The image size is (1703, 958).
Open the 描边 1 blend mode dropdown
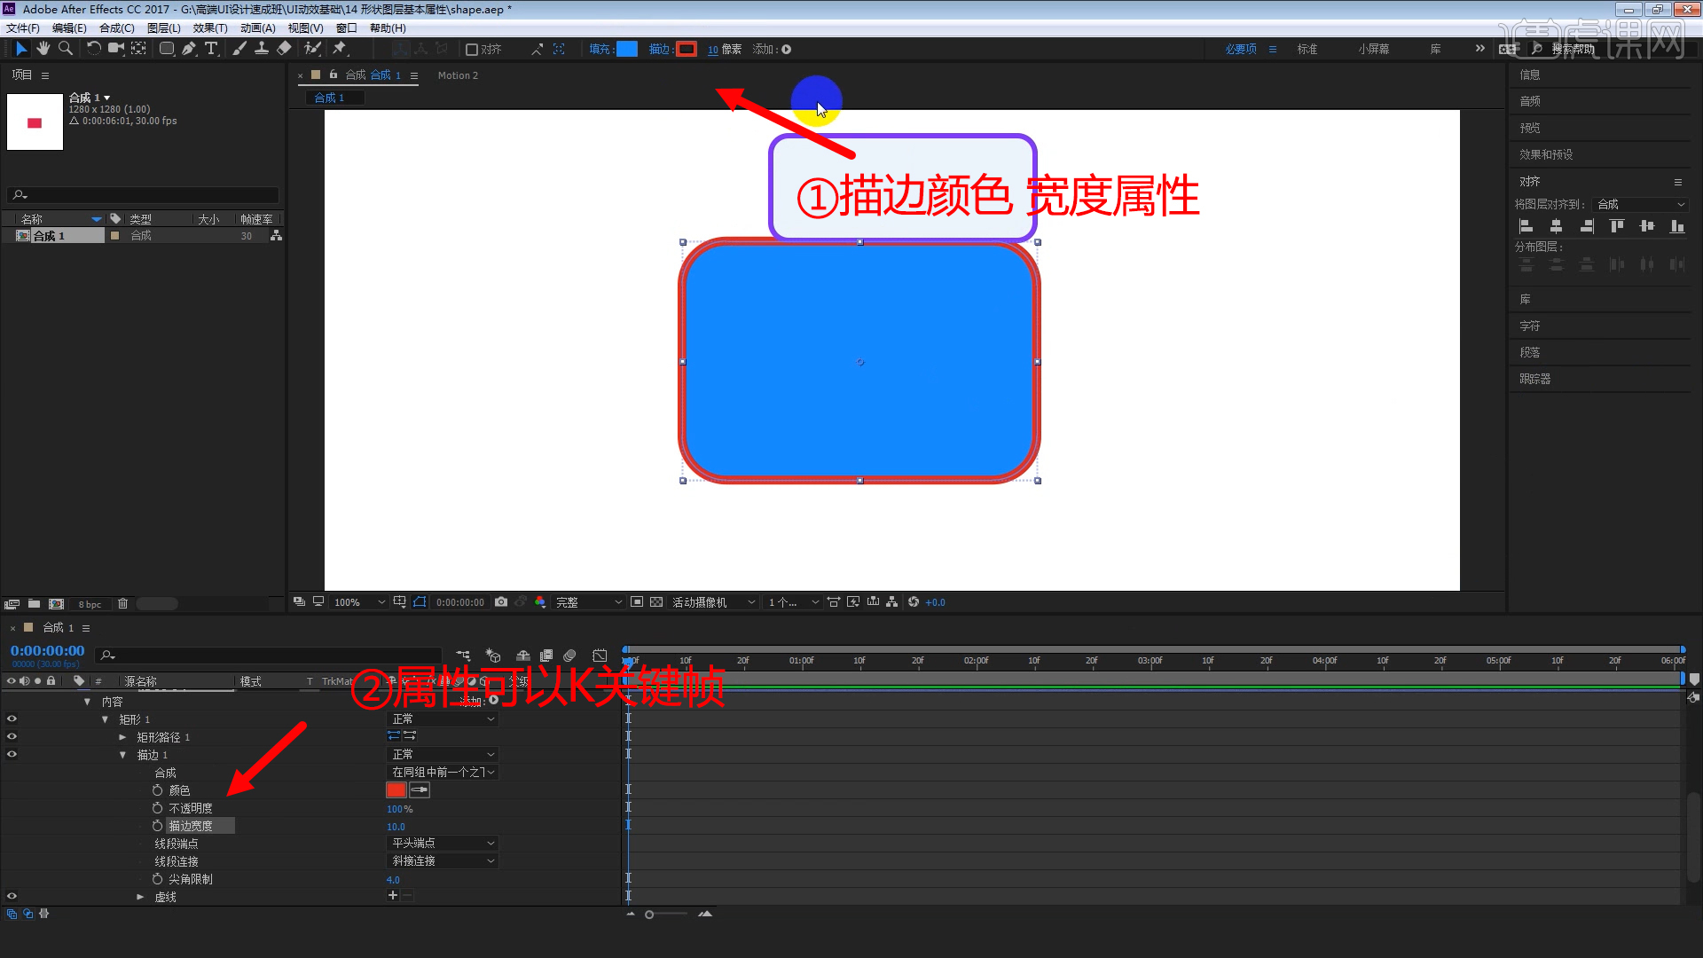click(442, 754)
